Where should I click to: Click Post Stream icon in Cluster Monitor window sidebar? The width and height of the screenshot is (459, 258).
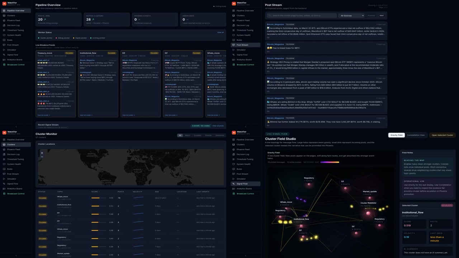(4, 174)
